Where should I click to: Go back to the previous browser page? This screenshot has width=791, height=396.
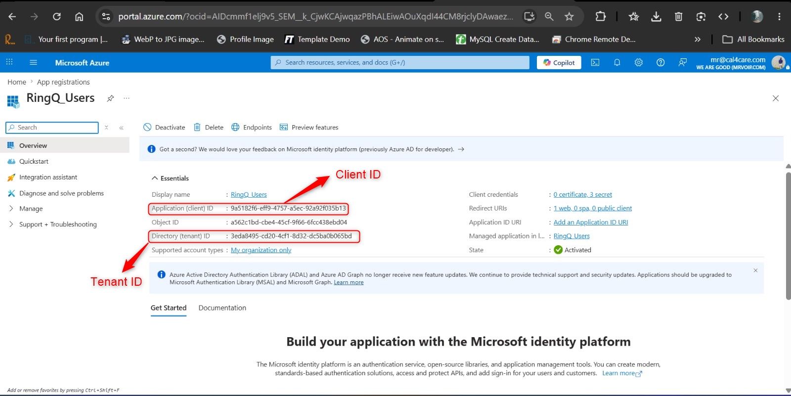click(x=12, y=16)
